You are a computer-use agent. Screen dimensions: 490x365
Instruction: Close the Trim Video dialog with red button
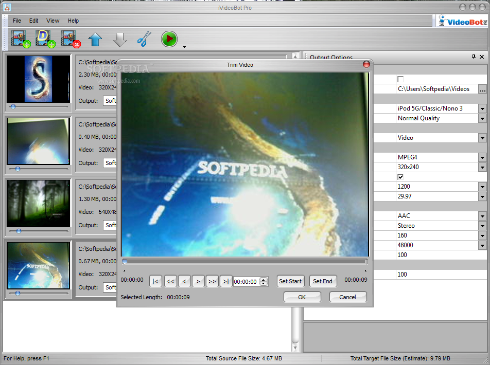pos(366,64)
